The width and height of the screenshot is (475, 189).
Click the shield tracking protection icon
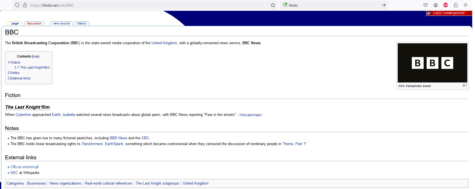(17, 5)
